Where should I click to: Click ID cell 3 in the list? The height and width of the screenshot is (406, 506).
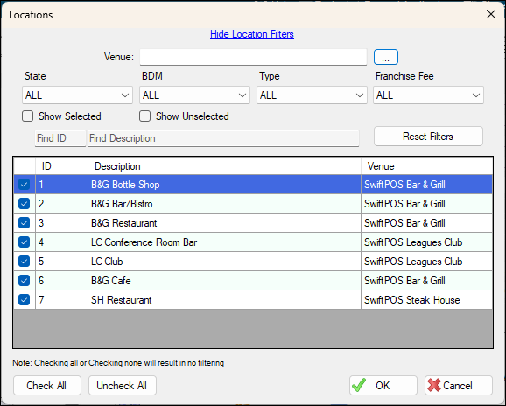[x=61, y=223]
